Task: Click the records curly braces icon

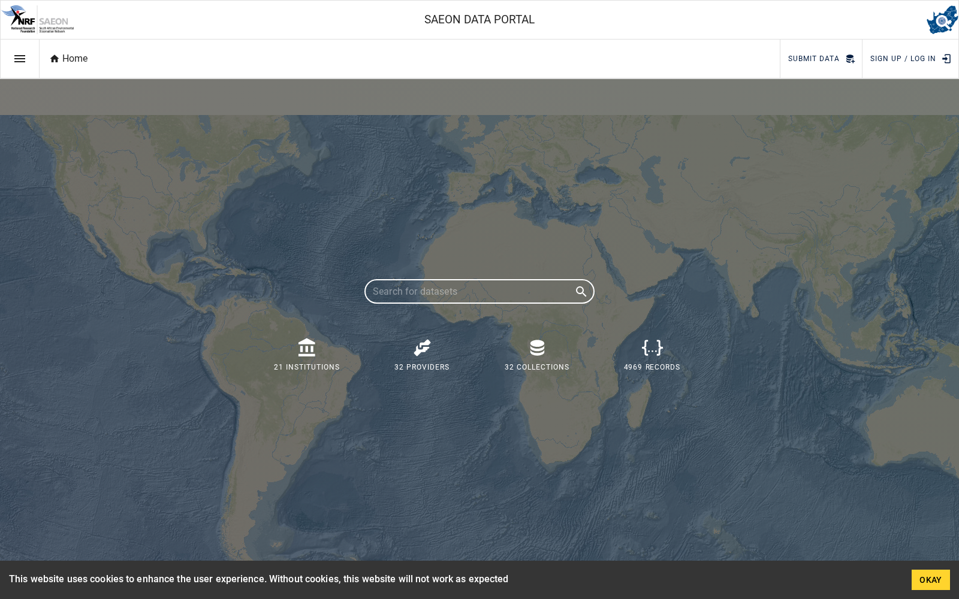Action: (652, 348)
